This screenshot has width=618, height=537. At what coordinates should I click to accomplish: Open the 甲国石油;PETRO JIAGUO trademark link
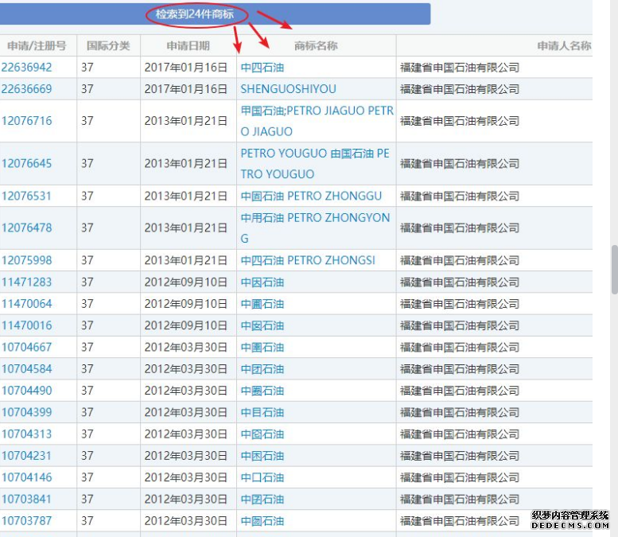(x=317, y=121)
